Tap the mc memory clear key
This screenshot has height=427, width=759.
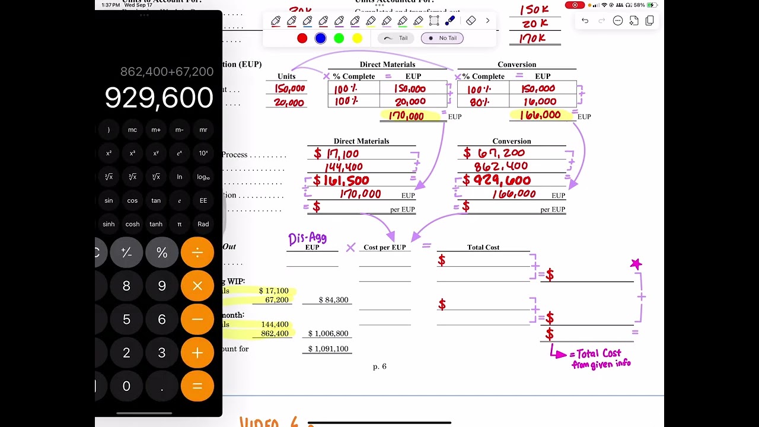132,130
